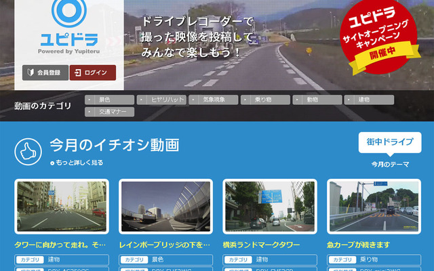Open the タワーに向かって走れ video thumbnail
The width and height of the screenshot is (434, 271).
pos(62,206)
